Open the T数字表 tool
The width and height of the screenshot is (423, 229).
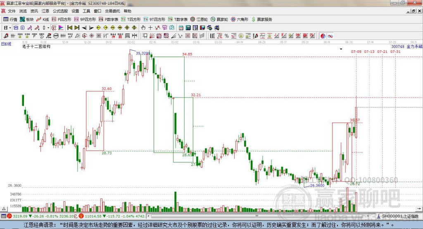point(178,19)
